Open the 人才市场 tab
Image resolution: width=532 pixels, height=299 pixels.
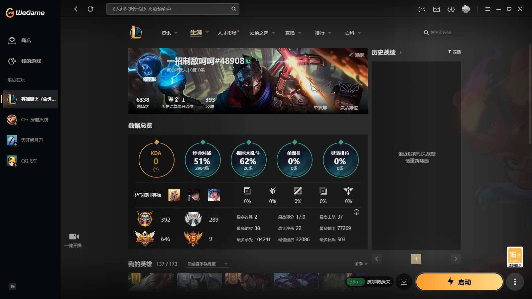pyautogui.click(x=228, y=33)
